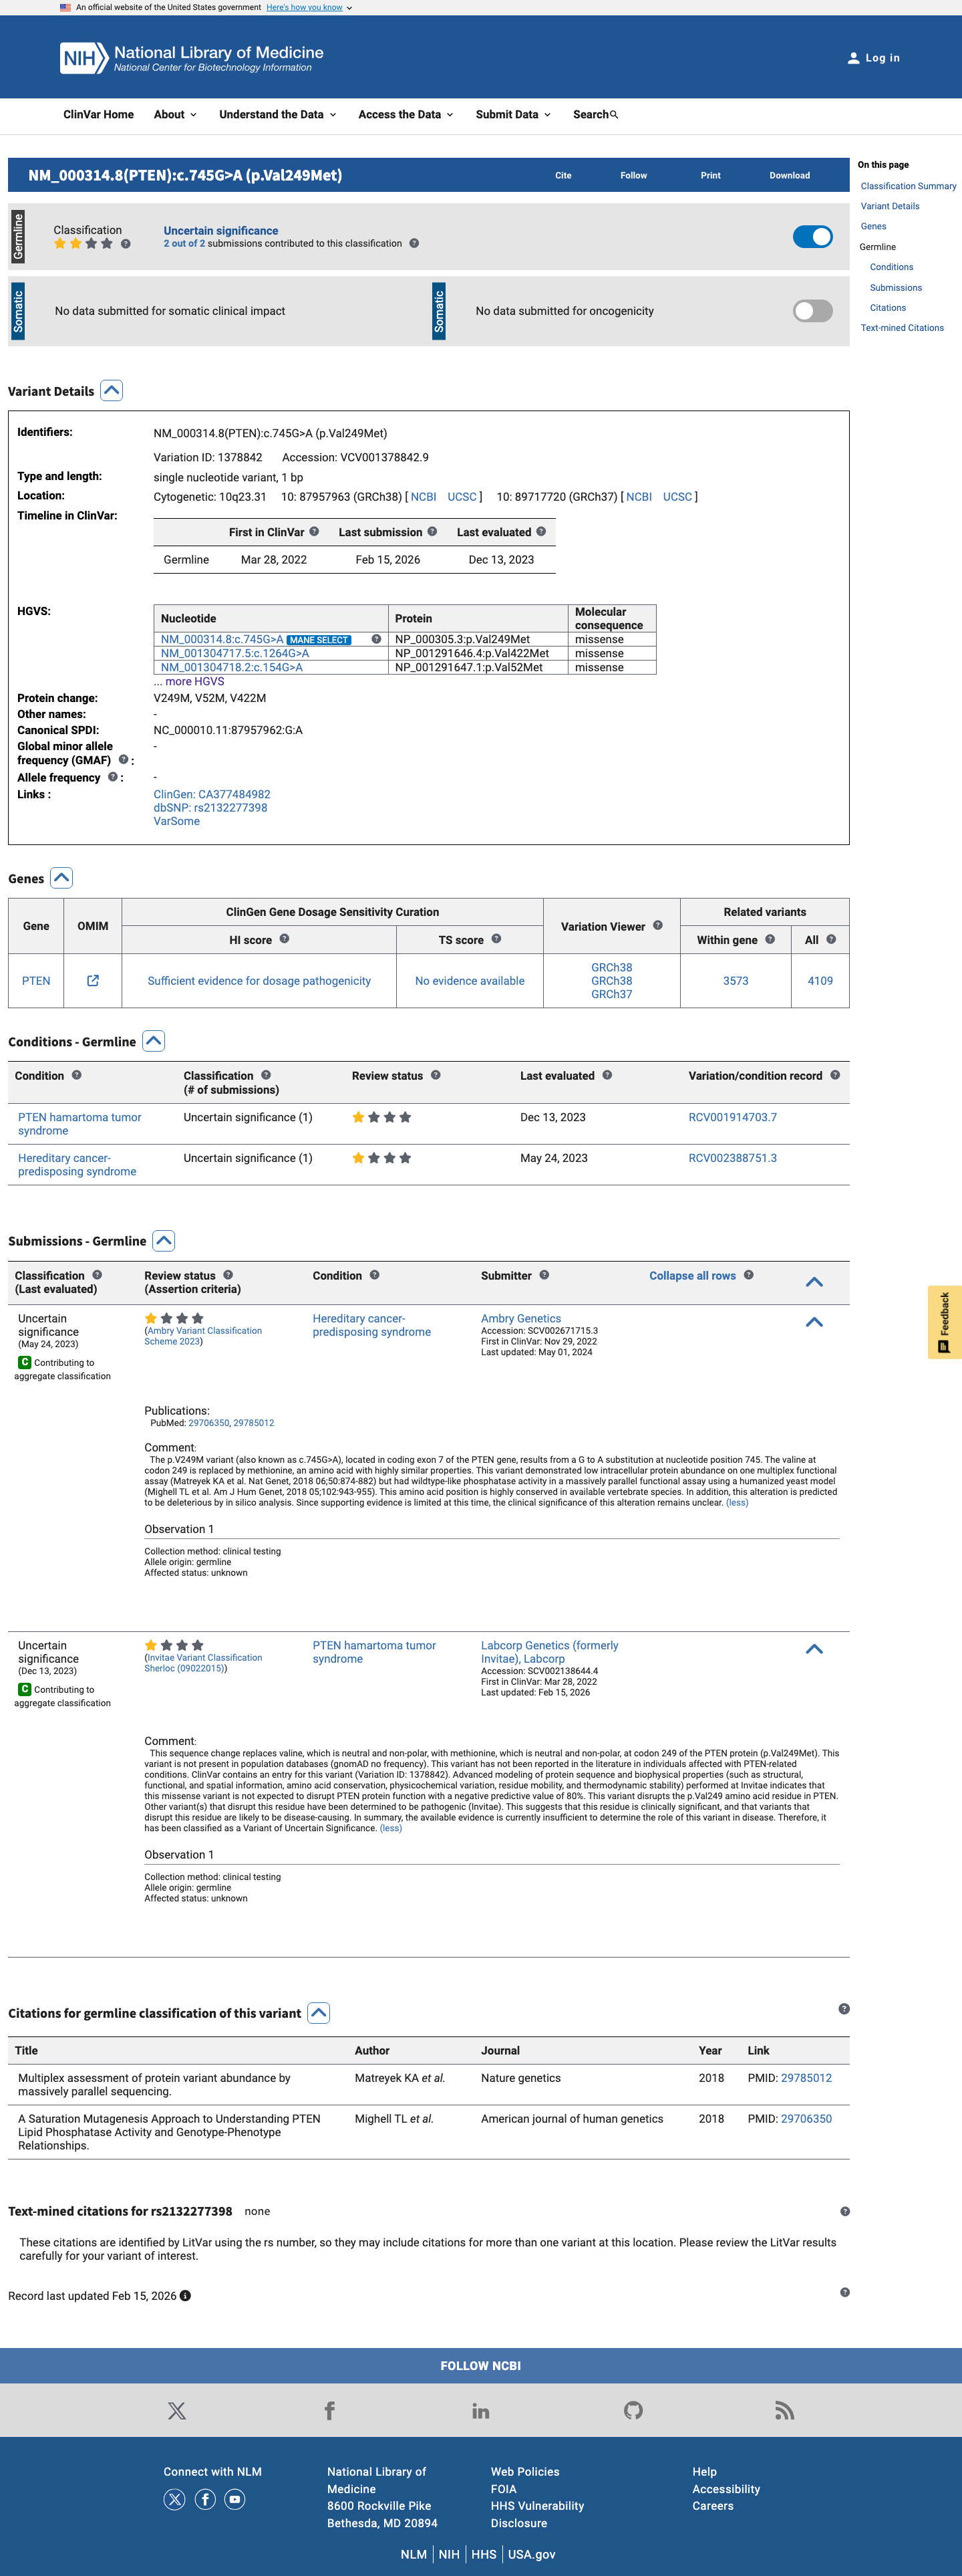The image size is (962, 2576).
Task: Open the dbSNP rs2132277398 link
Action: tap(210, 808)
